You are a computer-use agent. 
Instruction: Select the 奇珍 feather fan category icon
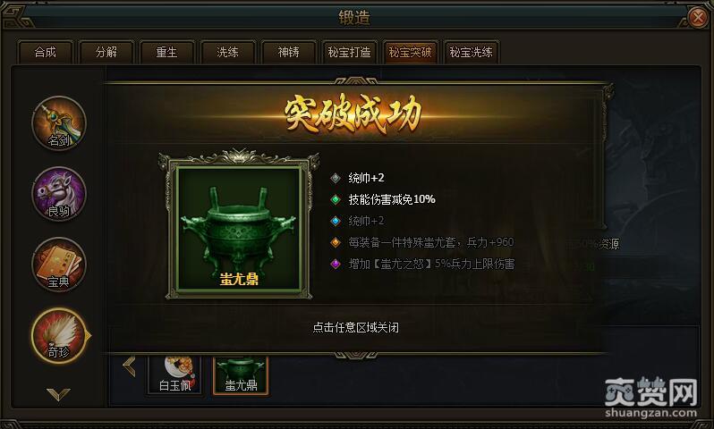click(59, 336)
